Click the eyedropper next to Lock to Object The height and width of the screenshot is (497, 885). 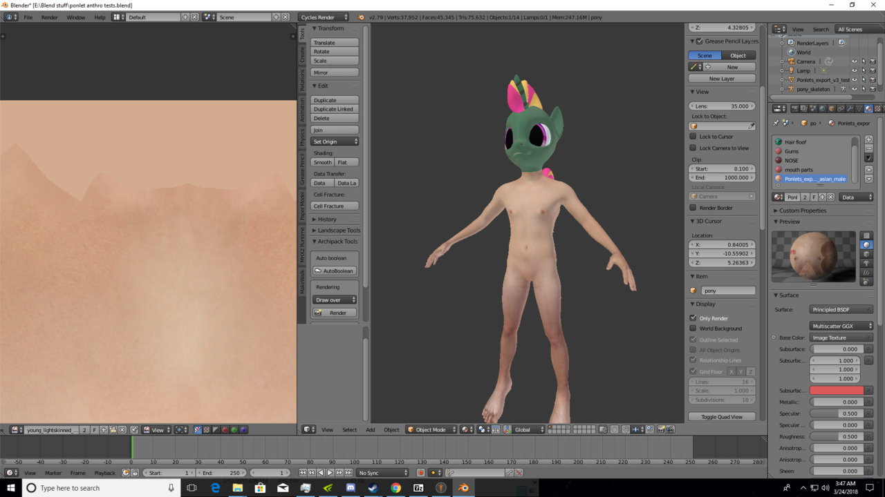pyautogui.click(x=752, y=126)
